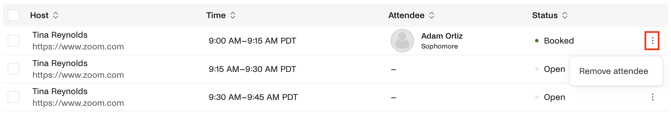Sort table by Time column header
This screenshot has height=114, width=671.
point(216,15)
